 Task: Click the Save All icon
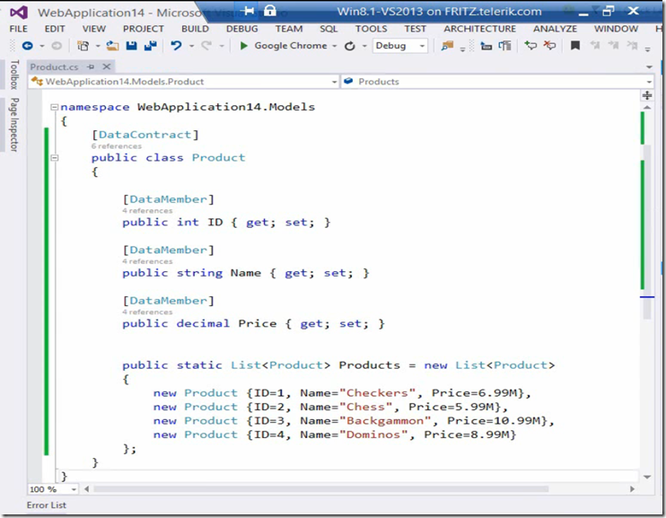pos(151,46)
